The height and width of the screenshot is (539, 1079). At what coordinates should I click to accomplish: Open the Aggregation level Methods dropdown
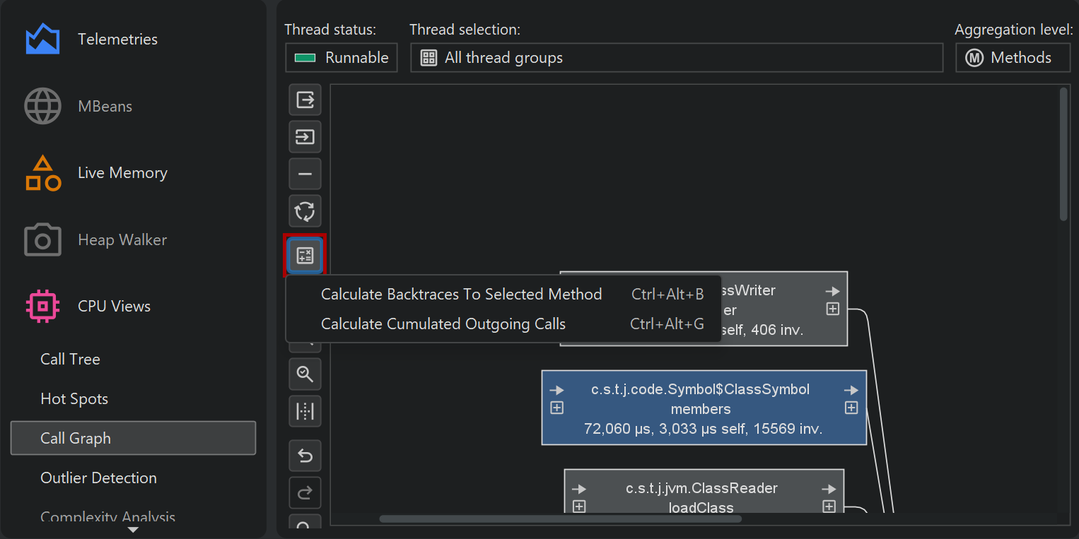click(x=1012, y=58)
